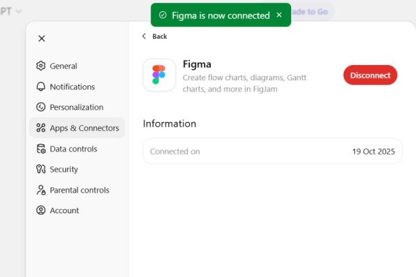The height and width of the screenshot is (277, 416).
Task: Click the green checkmark in the toast
Action: 162,15
